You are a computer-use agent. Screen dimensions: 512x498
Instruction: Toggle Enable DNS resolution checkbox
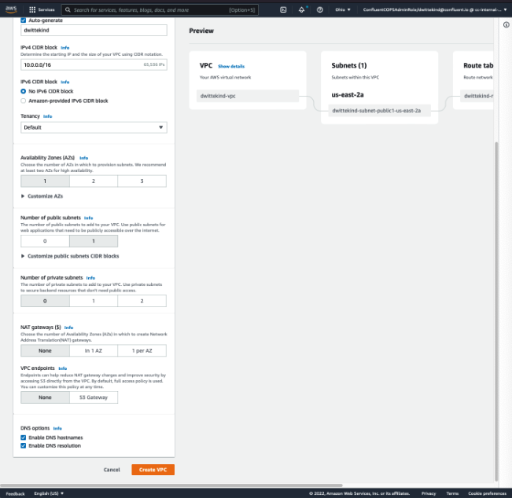[x=23, y=446]
